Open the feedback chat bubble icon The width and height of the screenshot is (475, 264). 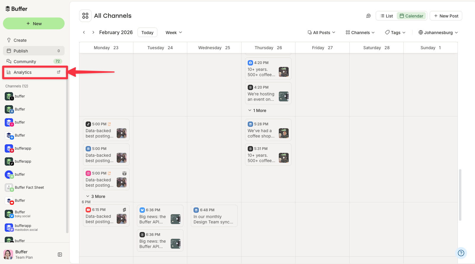coord(368,16)
